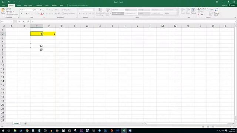Open Format as Table gallery
The height and width of the screenshot is (133, 237).
[108, 12]
